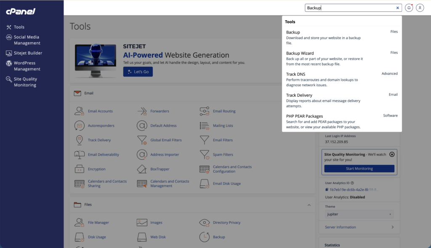
Task: Dismiss the Site Quality Monitoring banner
Action: pyautogui.click(x=392, y=154)
